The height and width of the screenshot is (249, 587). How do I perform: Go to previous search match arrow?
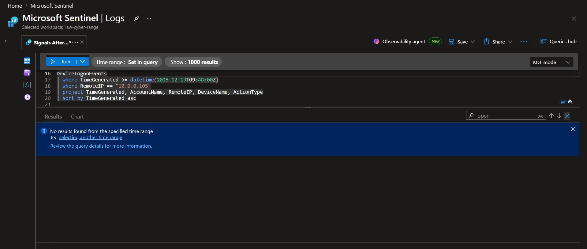(x=551, y=116)
